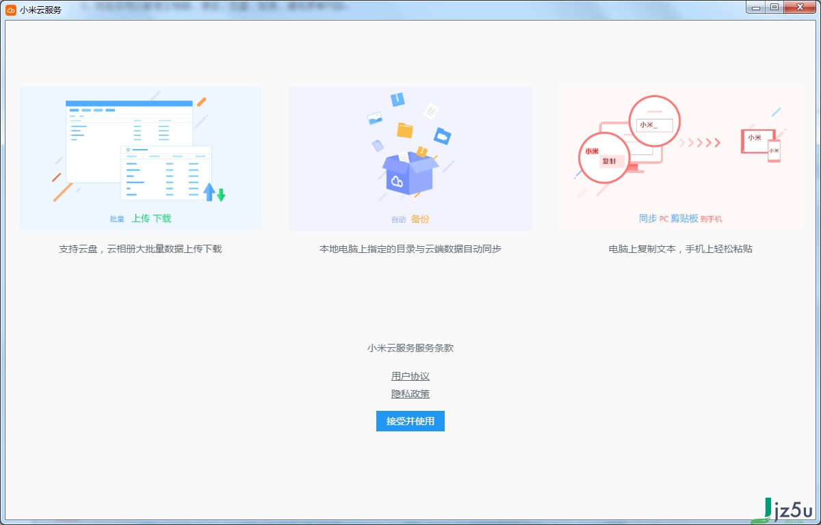This screenshot has width=821, height=525.
Task: Maximize the 小米云服务 window
Action: pyautogui.click(x=774, y=7)
